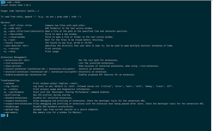Click the 'Troubleshooting:' section heading
The width and height of the screenshot is (213, 131).
click(10, 80)
